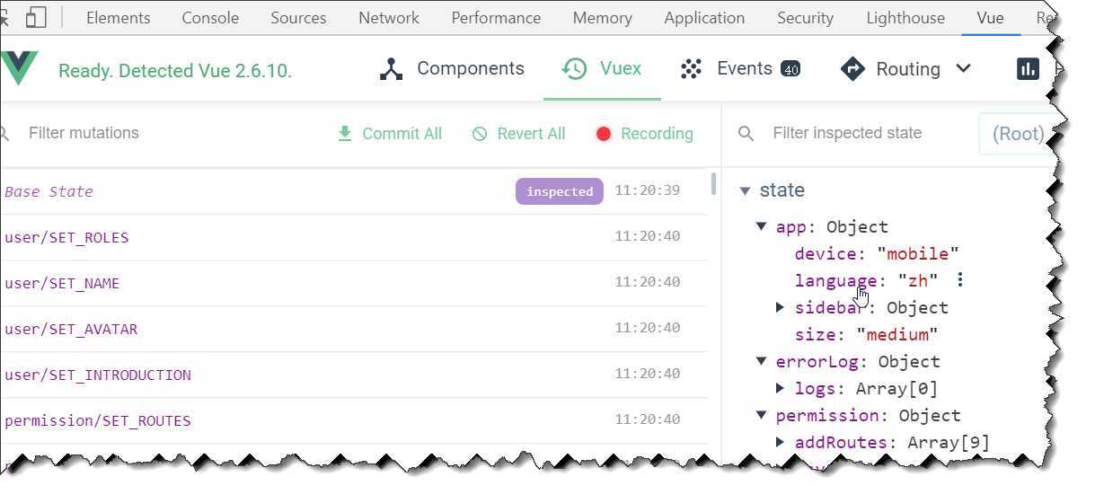Collapse the errorLog: Object node

pyautogui.click(x=762, y=362)
